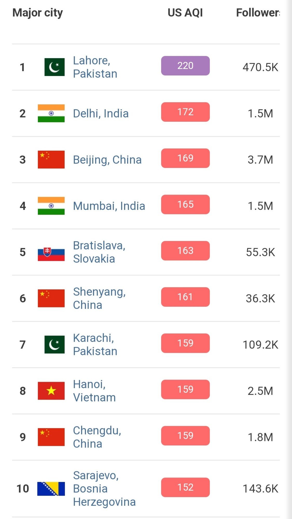Click the Pakistan flag beside Lahore

54,67
